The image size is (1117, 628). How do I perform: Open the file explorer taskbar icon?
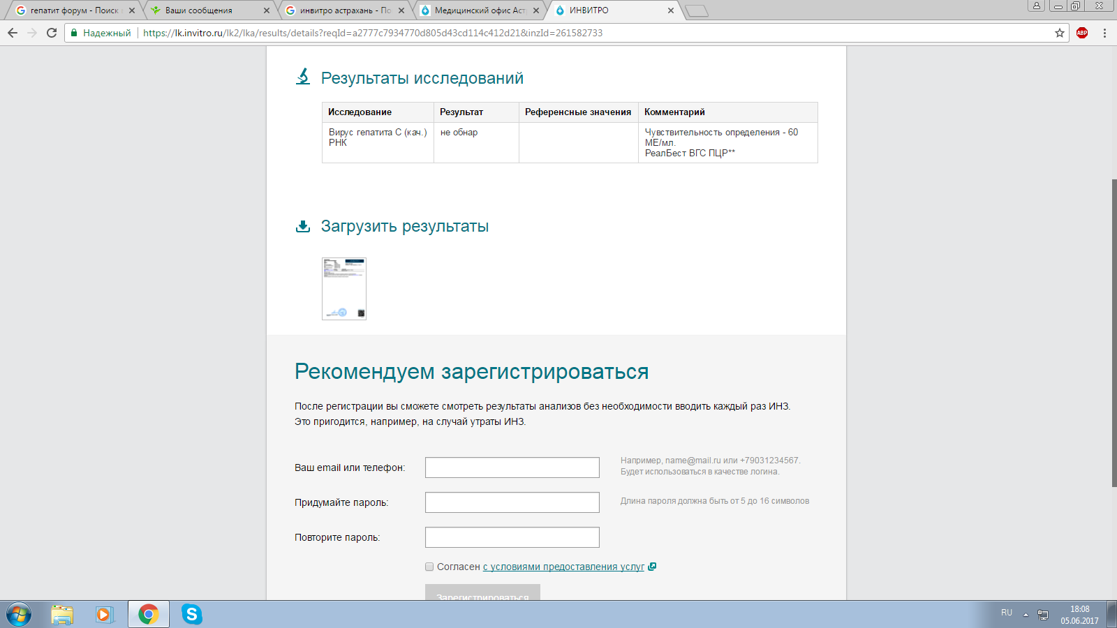click(62, 614)
